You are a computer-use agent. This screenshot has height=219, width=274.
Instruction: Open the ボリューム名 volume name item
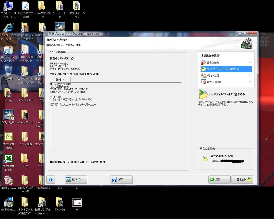coord(226,75)
